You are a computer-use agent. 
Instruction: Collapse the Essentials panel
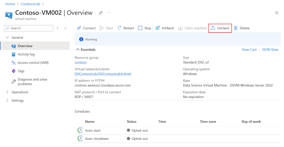[x=78, y=49]
